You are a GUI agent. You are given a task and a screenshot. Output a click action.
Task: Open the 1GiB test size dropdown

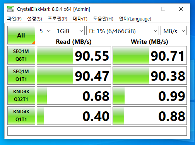coord(69,31)
